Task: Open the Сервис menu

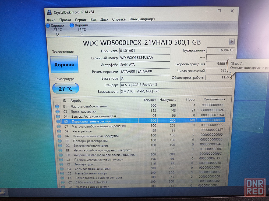Action: (81, 20)
